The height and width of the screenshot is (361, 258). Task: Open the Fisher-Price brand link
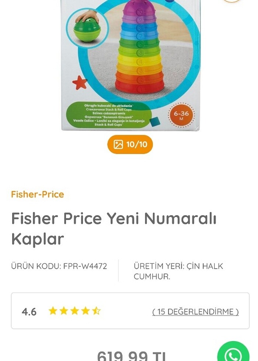(x=38, y=194)
